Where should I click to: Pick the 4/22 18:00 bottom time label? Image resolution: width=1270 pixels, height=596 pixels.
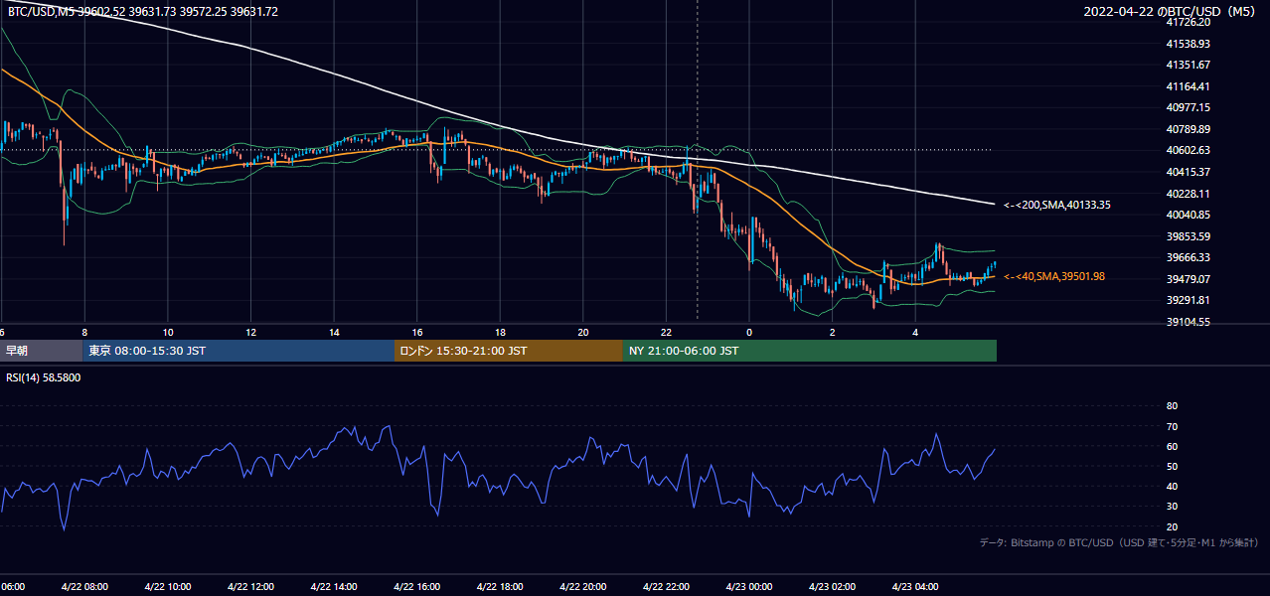[501, 587]
